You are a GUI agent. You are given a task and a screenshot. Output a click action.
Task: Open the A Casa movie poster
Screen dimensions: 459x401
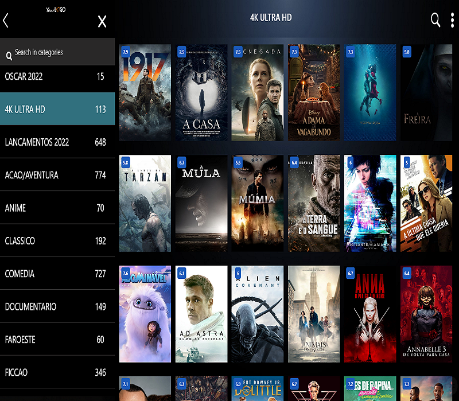coord(201,92)
